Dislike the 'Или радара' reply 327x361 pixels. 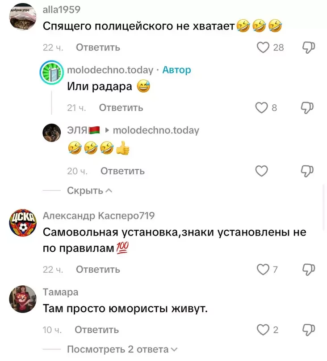[307, 108]
